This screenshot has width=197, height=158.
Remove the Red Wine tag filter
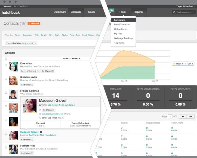tap(35, 43)
